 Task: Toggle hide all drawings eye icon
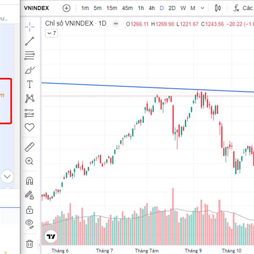30,223
